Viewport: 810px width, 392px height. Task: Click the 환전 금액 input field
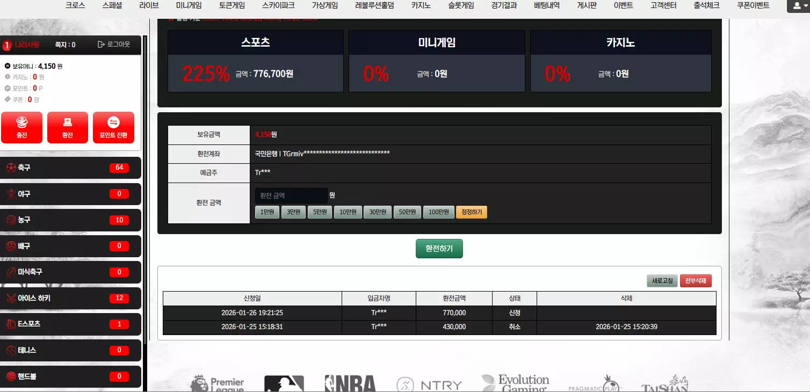pos(291,195)
